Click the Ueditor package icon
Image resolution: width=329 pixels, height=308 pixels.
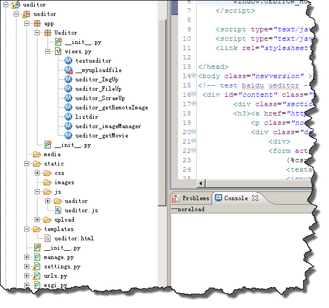pos(47,32)
